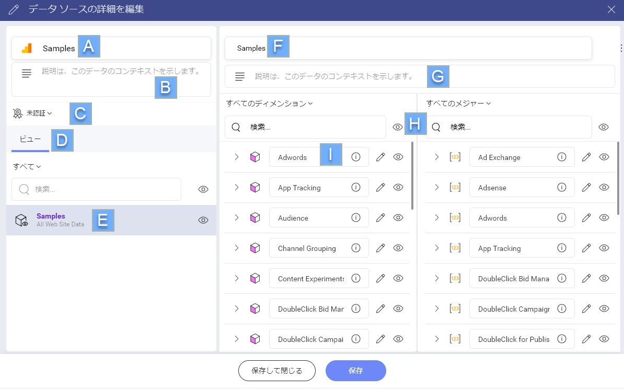The width and height of the screenshot is (624, 389).
Task: Show info for Channel Grouping dimension
Action: [x=356, y=248]
